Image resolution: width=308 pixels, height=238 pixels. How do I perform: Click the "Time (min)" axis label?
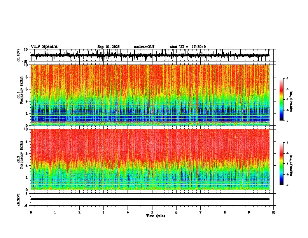pos(156,216)
